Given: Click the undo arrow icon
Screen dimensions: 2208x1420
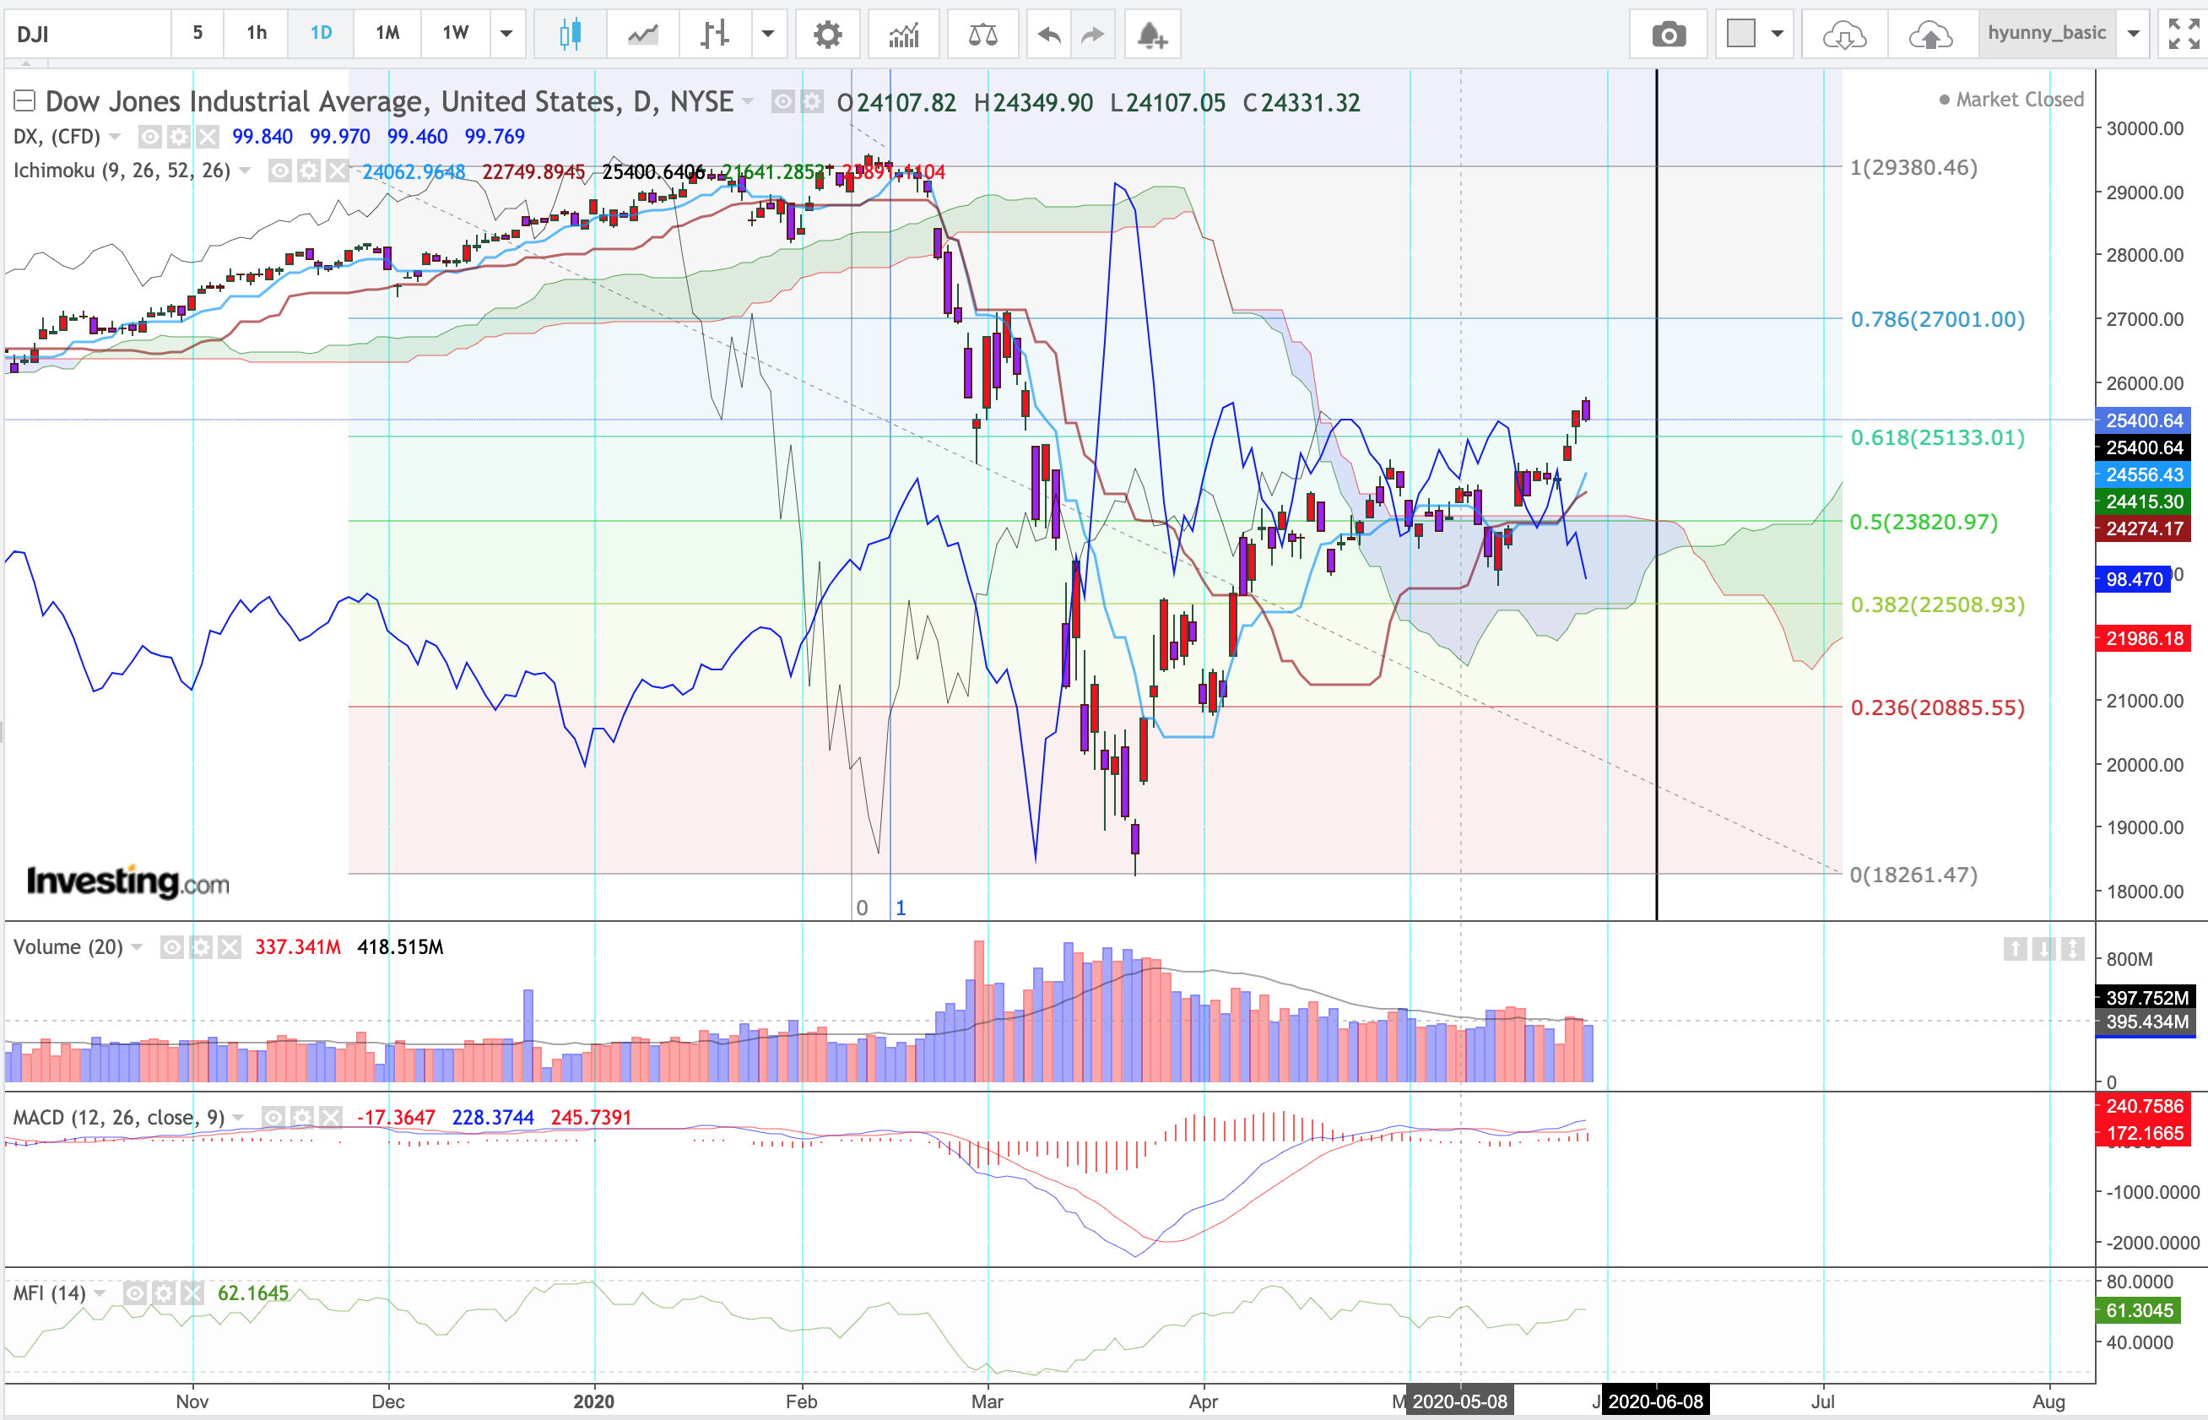Looking at the screenshot, I should click(1048, 34).
